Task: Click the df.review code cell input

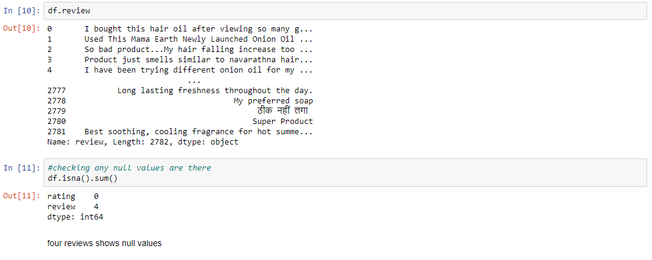Action: [345, 11]
